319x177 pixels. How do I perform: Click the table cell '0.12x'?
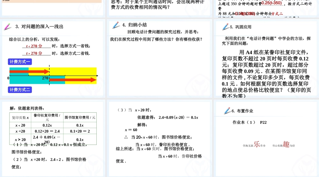[x=47, y=125]
